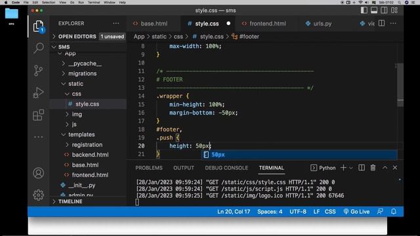Show additional activity bar views ellipsis
This screenshot has height=236, width=420.
click(38, 137)
